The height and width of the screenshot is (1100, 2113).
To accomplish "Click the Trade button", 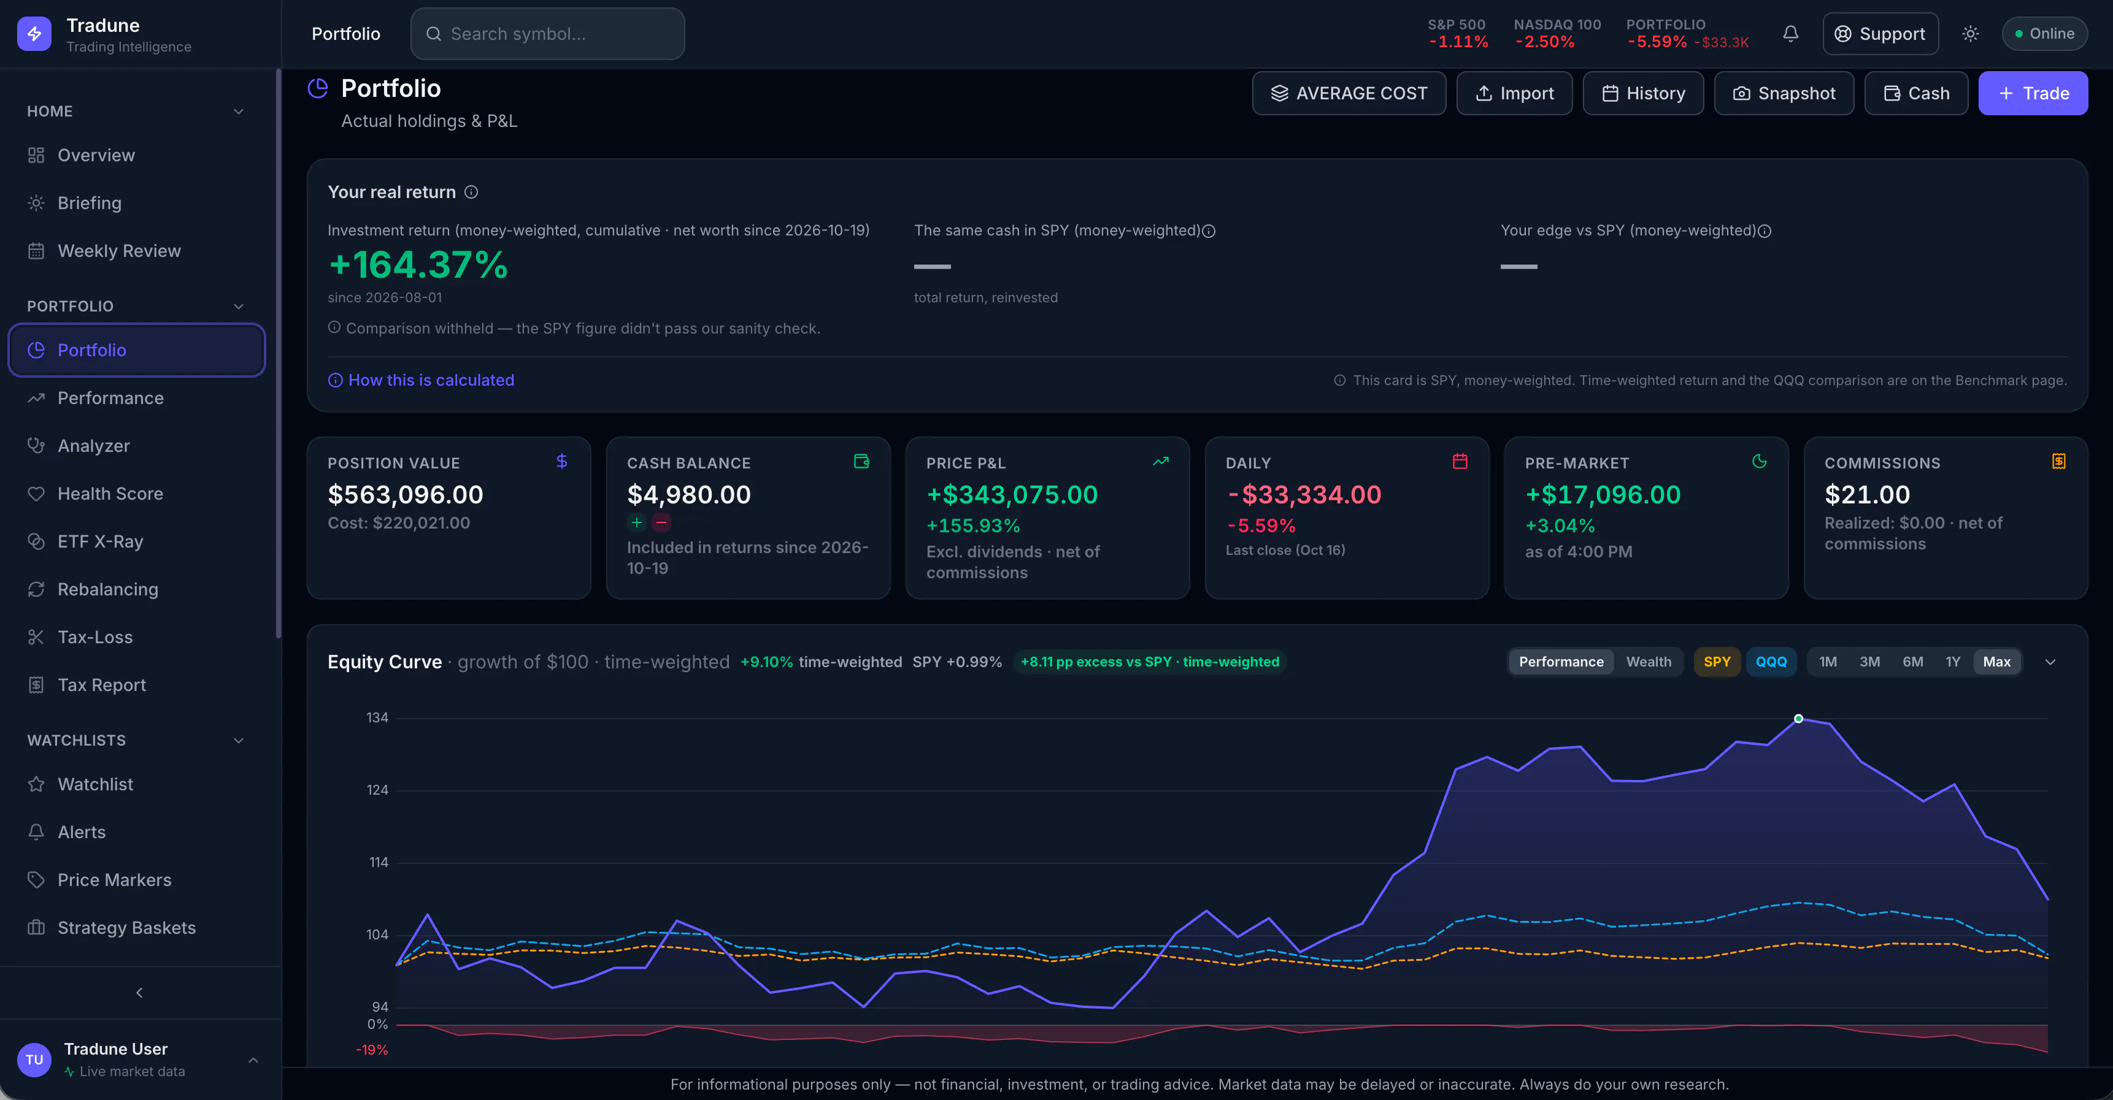I will (2033, 93).
